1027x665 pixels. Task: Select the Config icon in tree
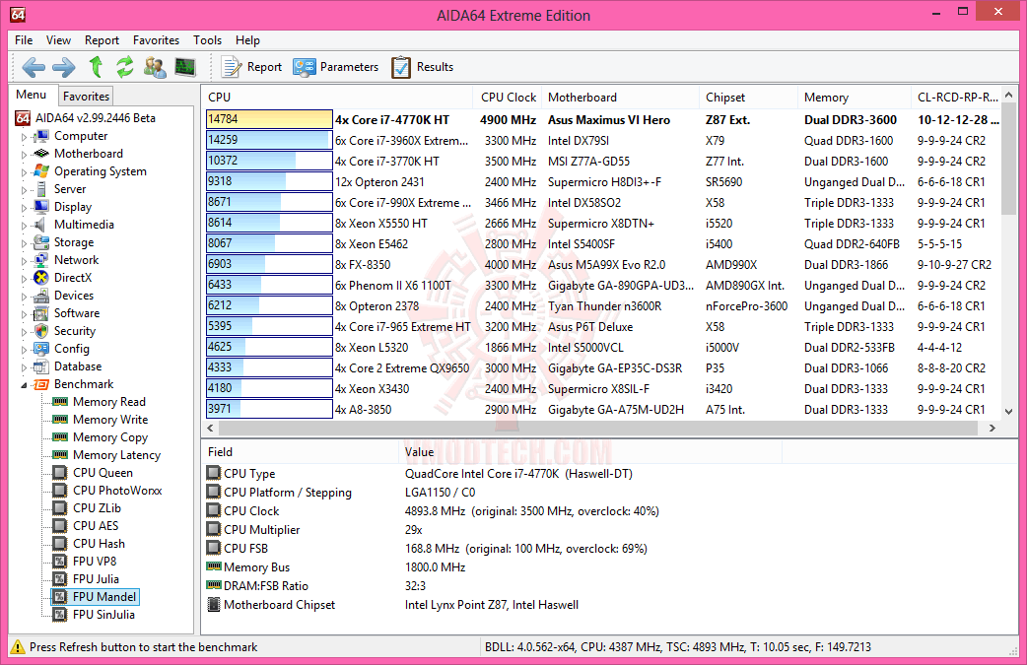(41, 348)
